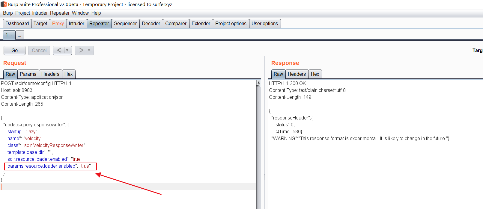Image resolution: width=483 pixels, height=209 pixels.
Task: Open the Repeater menu
Action: [x=60, y=13]
